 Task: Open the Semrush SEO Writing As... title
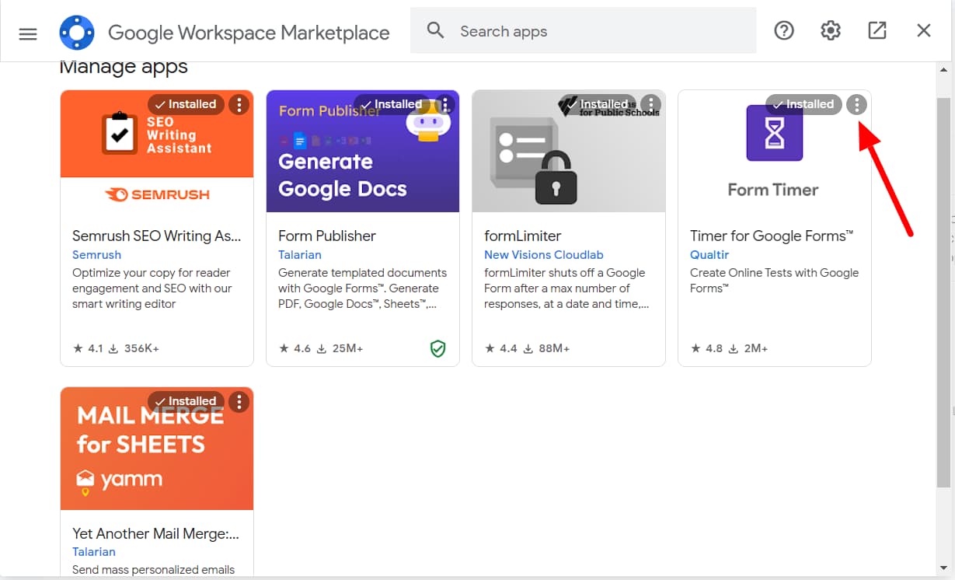tap(157, 236)
